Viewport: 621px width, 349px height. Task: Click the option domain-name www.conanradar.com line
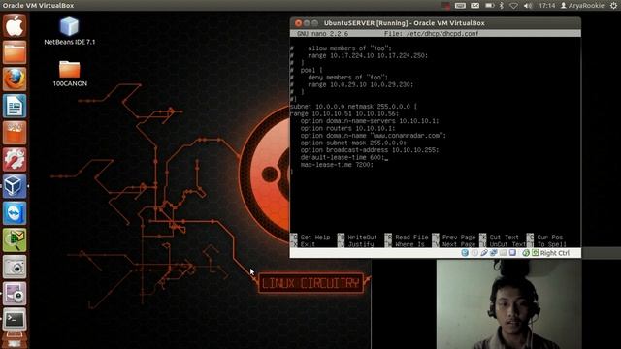click(x=373, y=136)
